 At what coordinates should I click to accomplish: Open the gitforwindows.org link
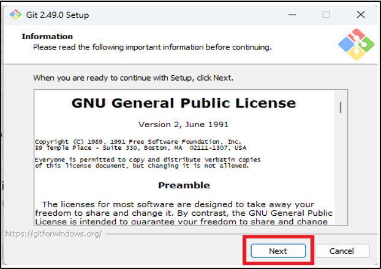pyautogui.click(x=53, y=234)
